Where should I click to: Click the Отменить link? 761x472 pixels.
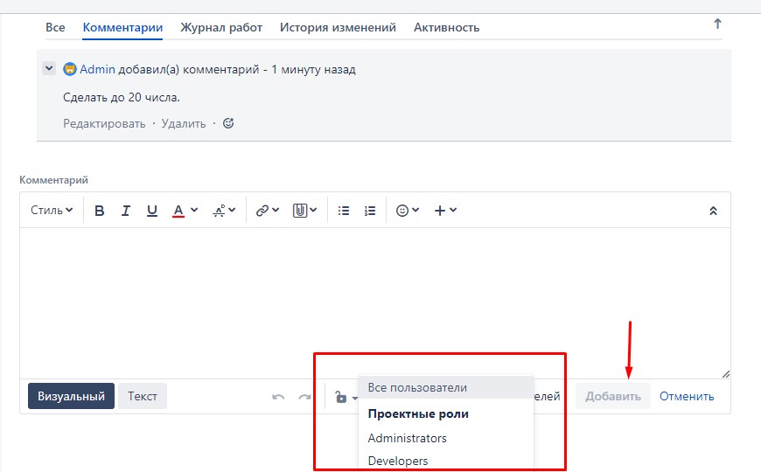[687, 396]
